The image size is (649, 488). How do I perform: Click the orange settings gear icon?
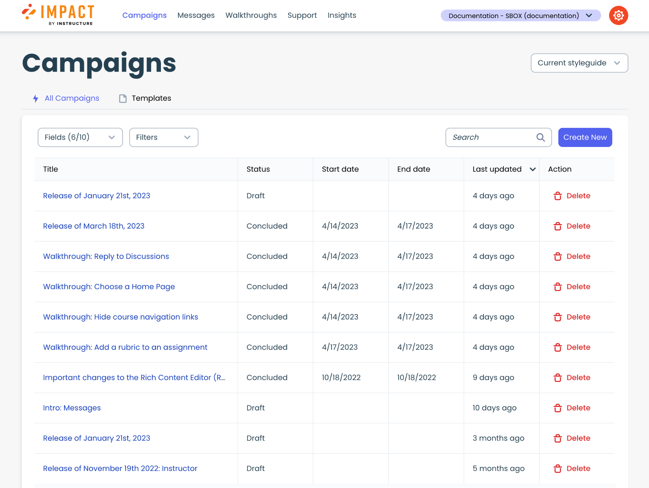(x=618, y=16)
